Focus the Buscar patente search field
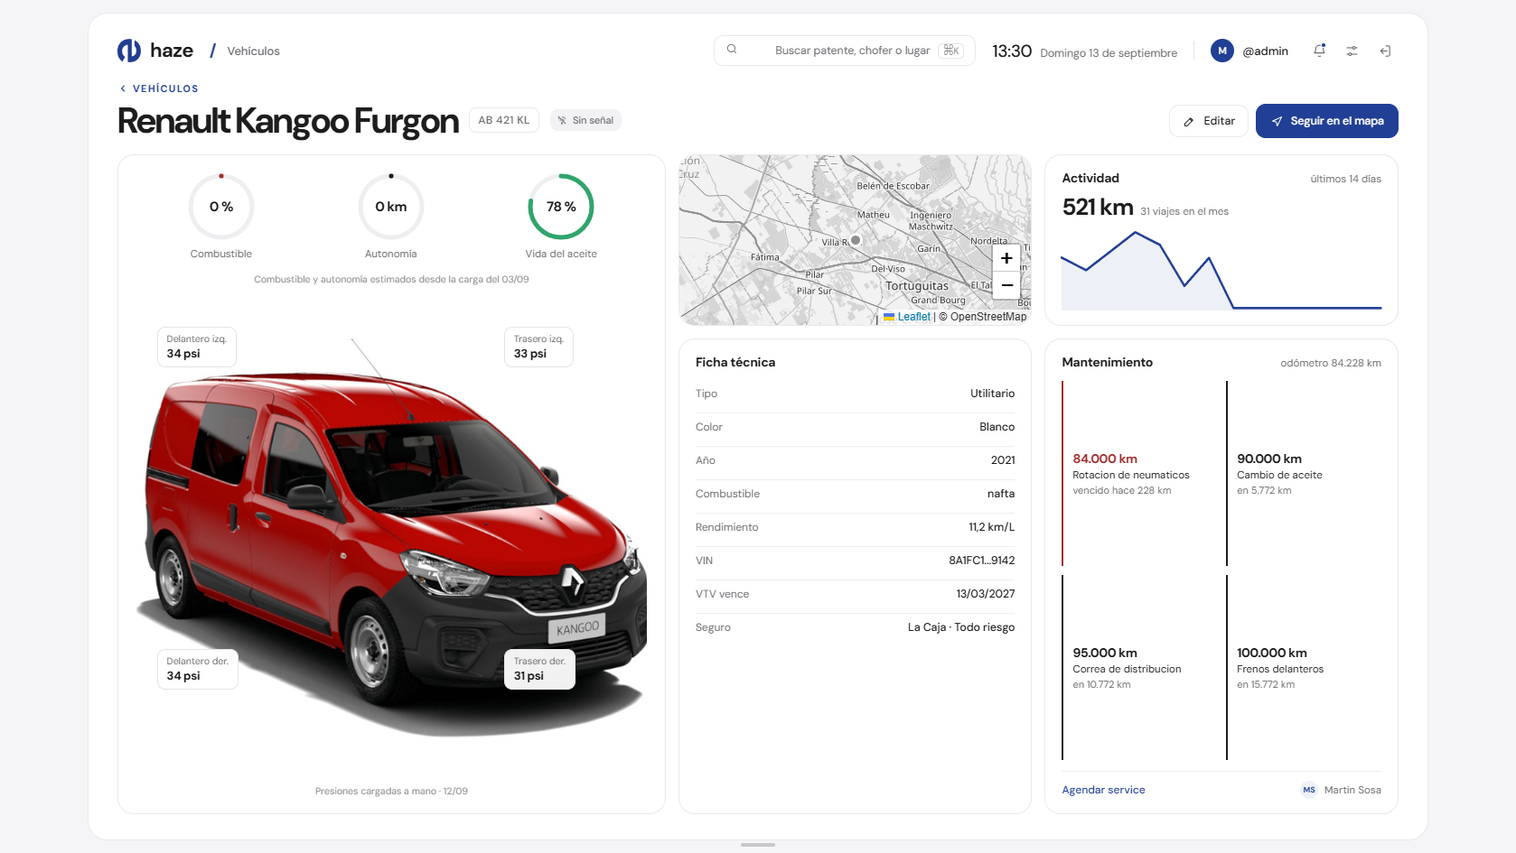 [845, 51]
